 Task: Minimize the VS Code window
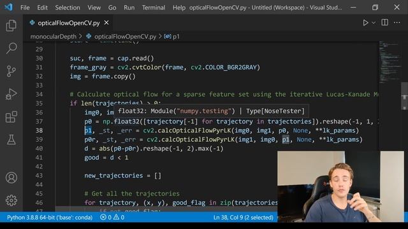point(353,7)
